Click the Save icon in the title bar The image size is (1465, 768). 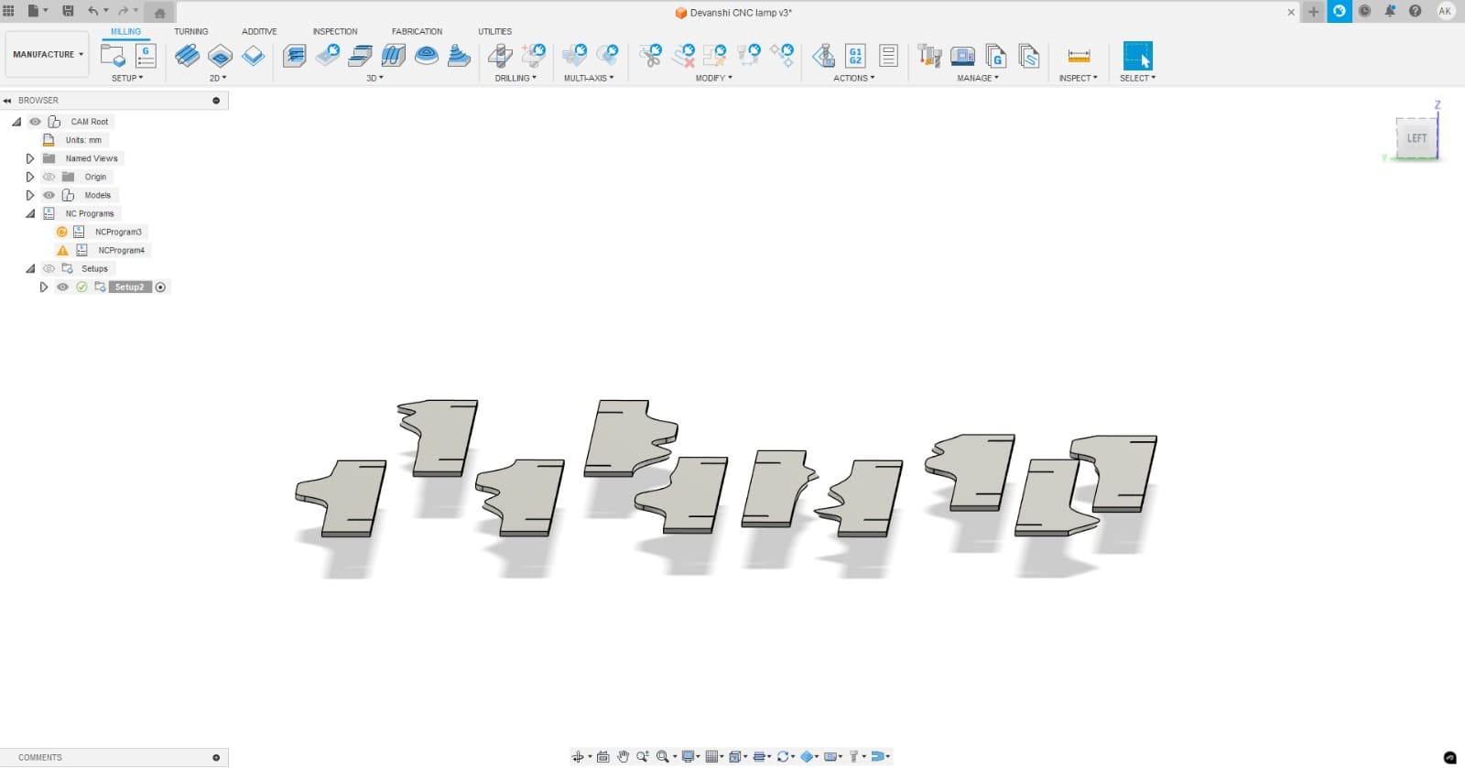(68, 11)
